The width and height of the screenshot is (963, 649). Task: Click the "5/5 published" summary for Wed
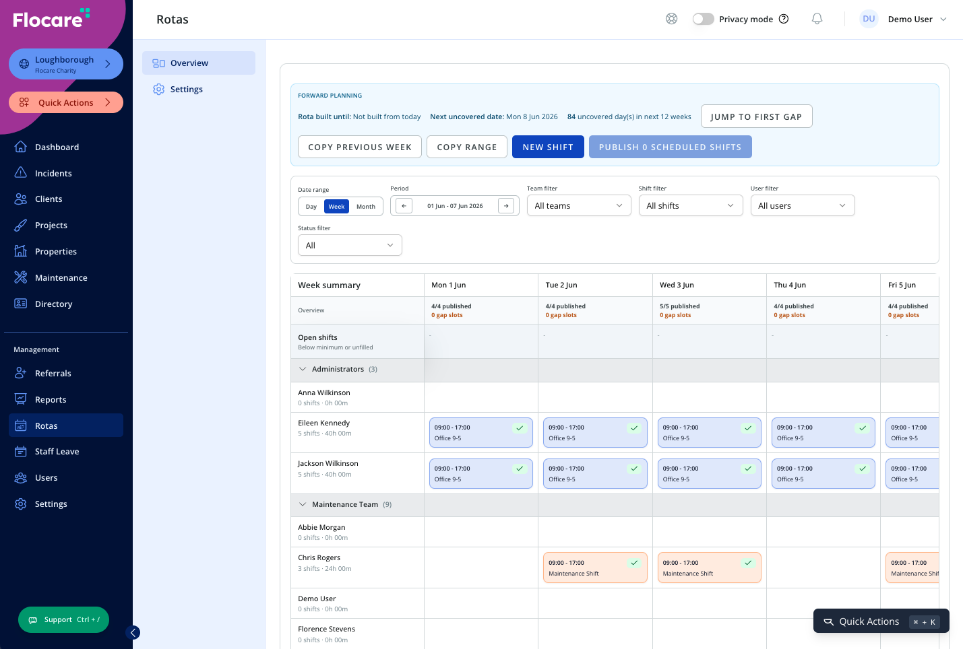(680, 306)
